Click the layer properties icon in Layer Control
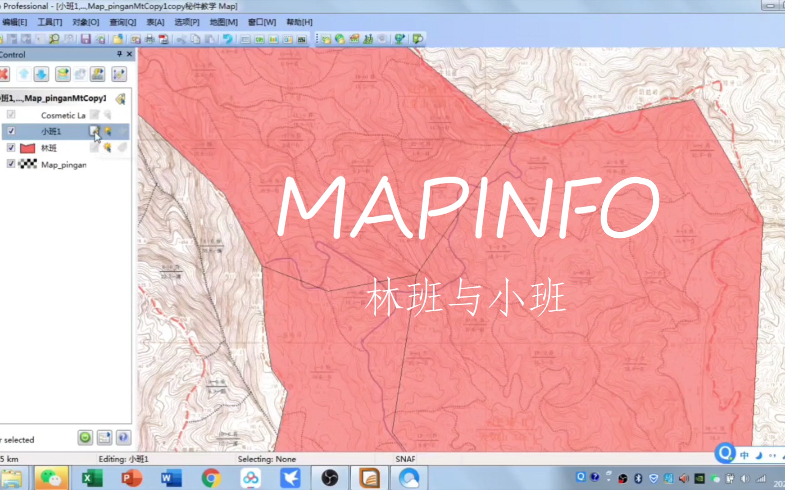Viewport: 785px width, 490px height. (98, 74)
